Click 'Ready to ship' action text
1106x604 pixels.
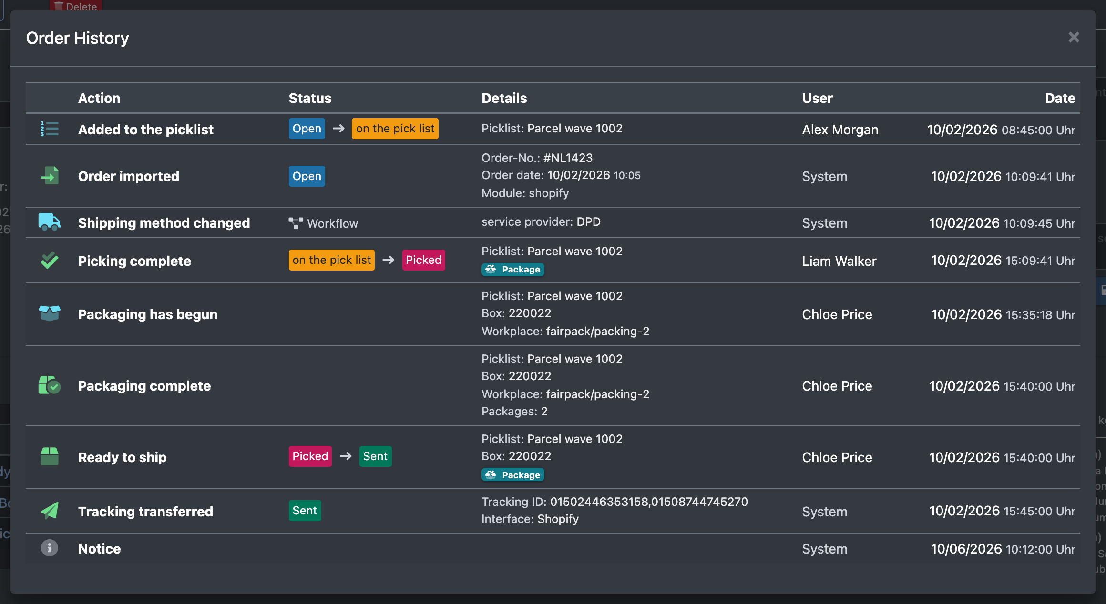click(x=123, y=457)
